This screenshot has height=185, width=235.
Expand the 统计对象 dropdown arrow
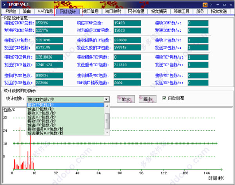click(107, 99)
